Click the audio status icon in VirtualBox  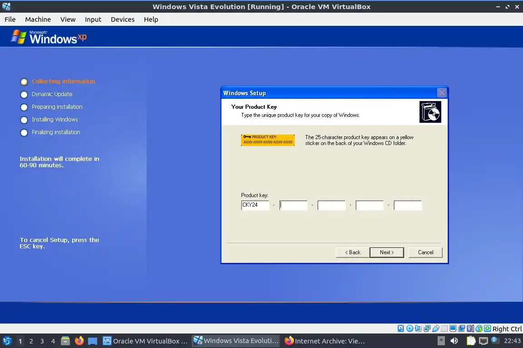click(x=418, y=329)
